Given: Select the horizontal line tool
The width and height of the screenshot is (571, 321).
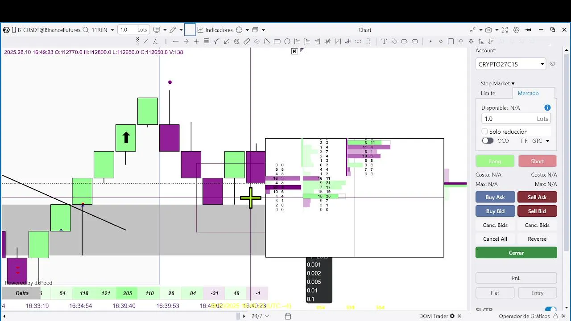Looking at the screenshot, I should 176,41.
